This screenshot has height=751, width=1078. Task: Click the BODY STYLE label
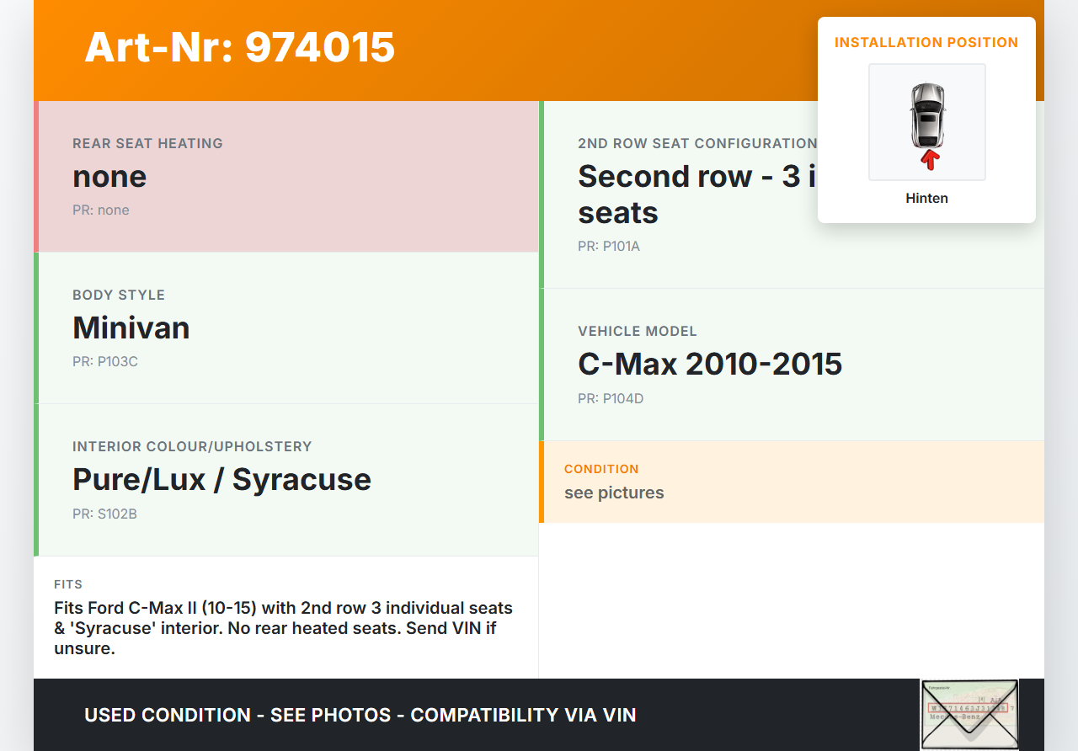119,295
